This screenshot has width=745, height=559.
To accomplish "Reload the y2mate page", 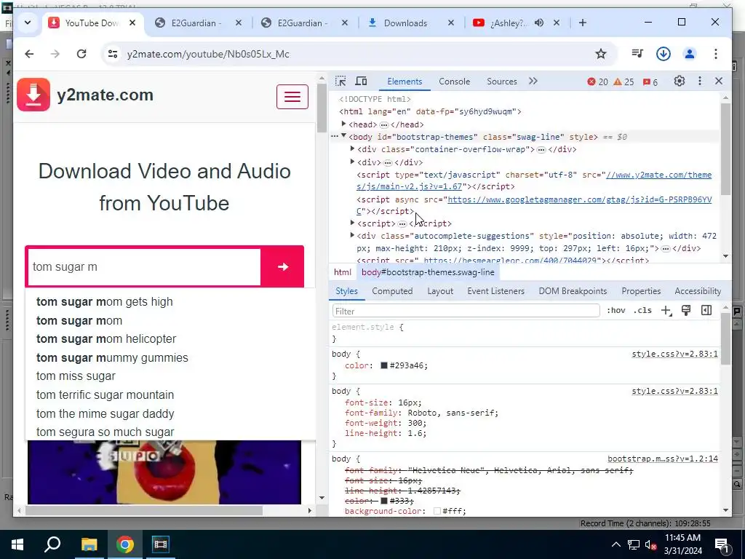I will (81, 54).
